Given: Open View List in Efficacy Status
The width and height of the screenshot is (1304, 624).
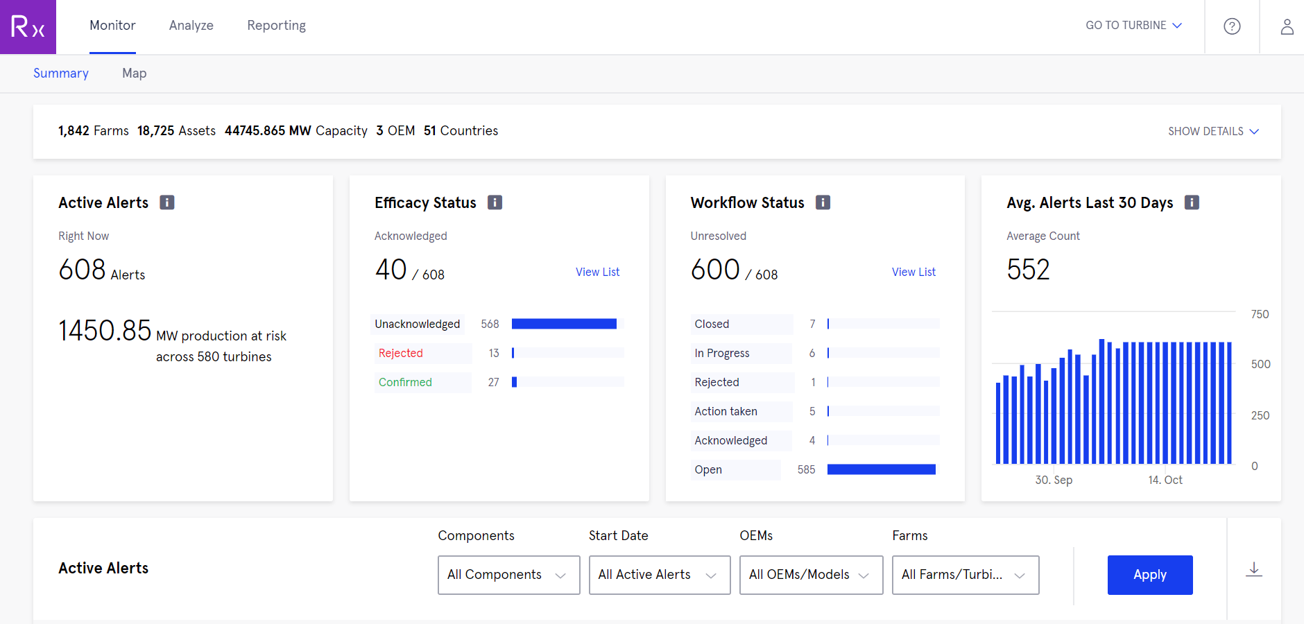Looking at the screenshot, I should click(597, 272).
